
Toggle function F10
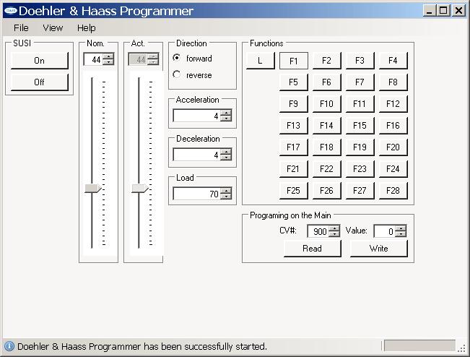click(327, 104)
